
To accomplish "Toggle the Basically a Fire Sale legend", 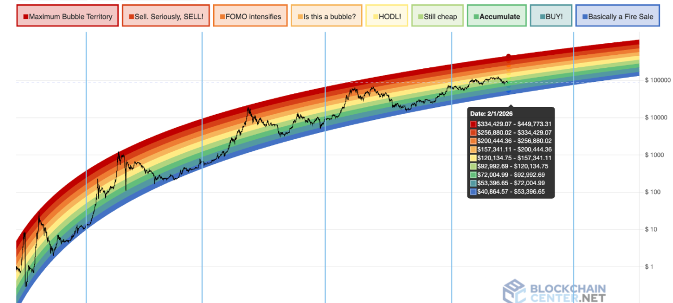I will pos(617,16).
